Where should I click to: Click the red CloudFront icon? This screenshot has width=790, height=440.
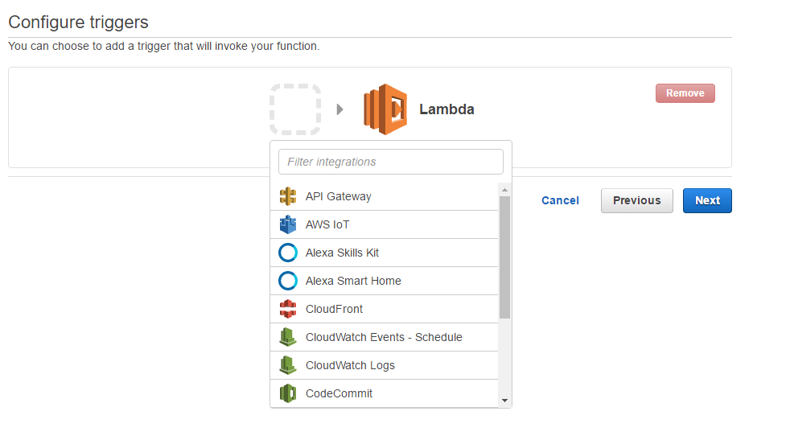[288, 309]
